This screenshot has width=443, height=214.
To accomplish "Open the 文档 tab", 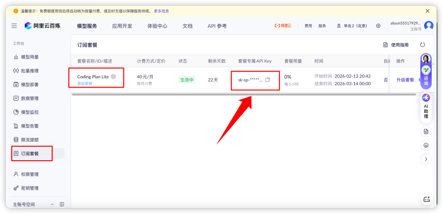I will (187, 26).
